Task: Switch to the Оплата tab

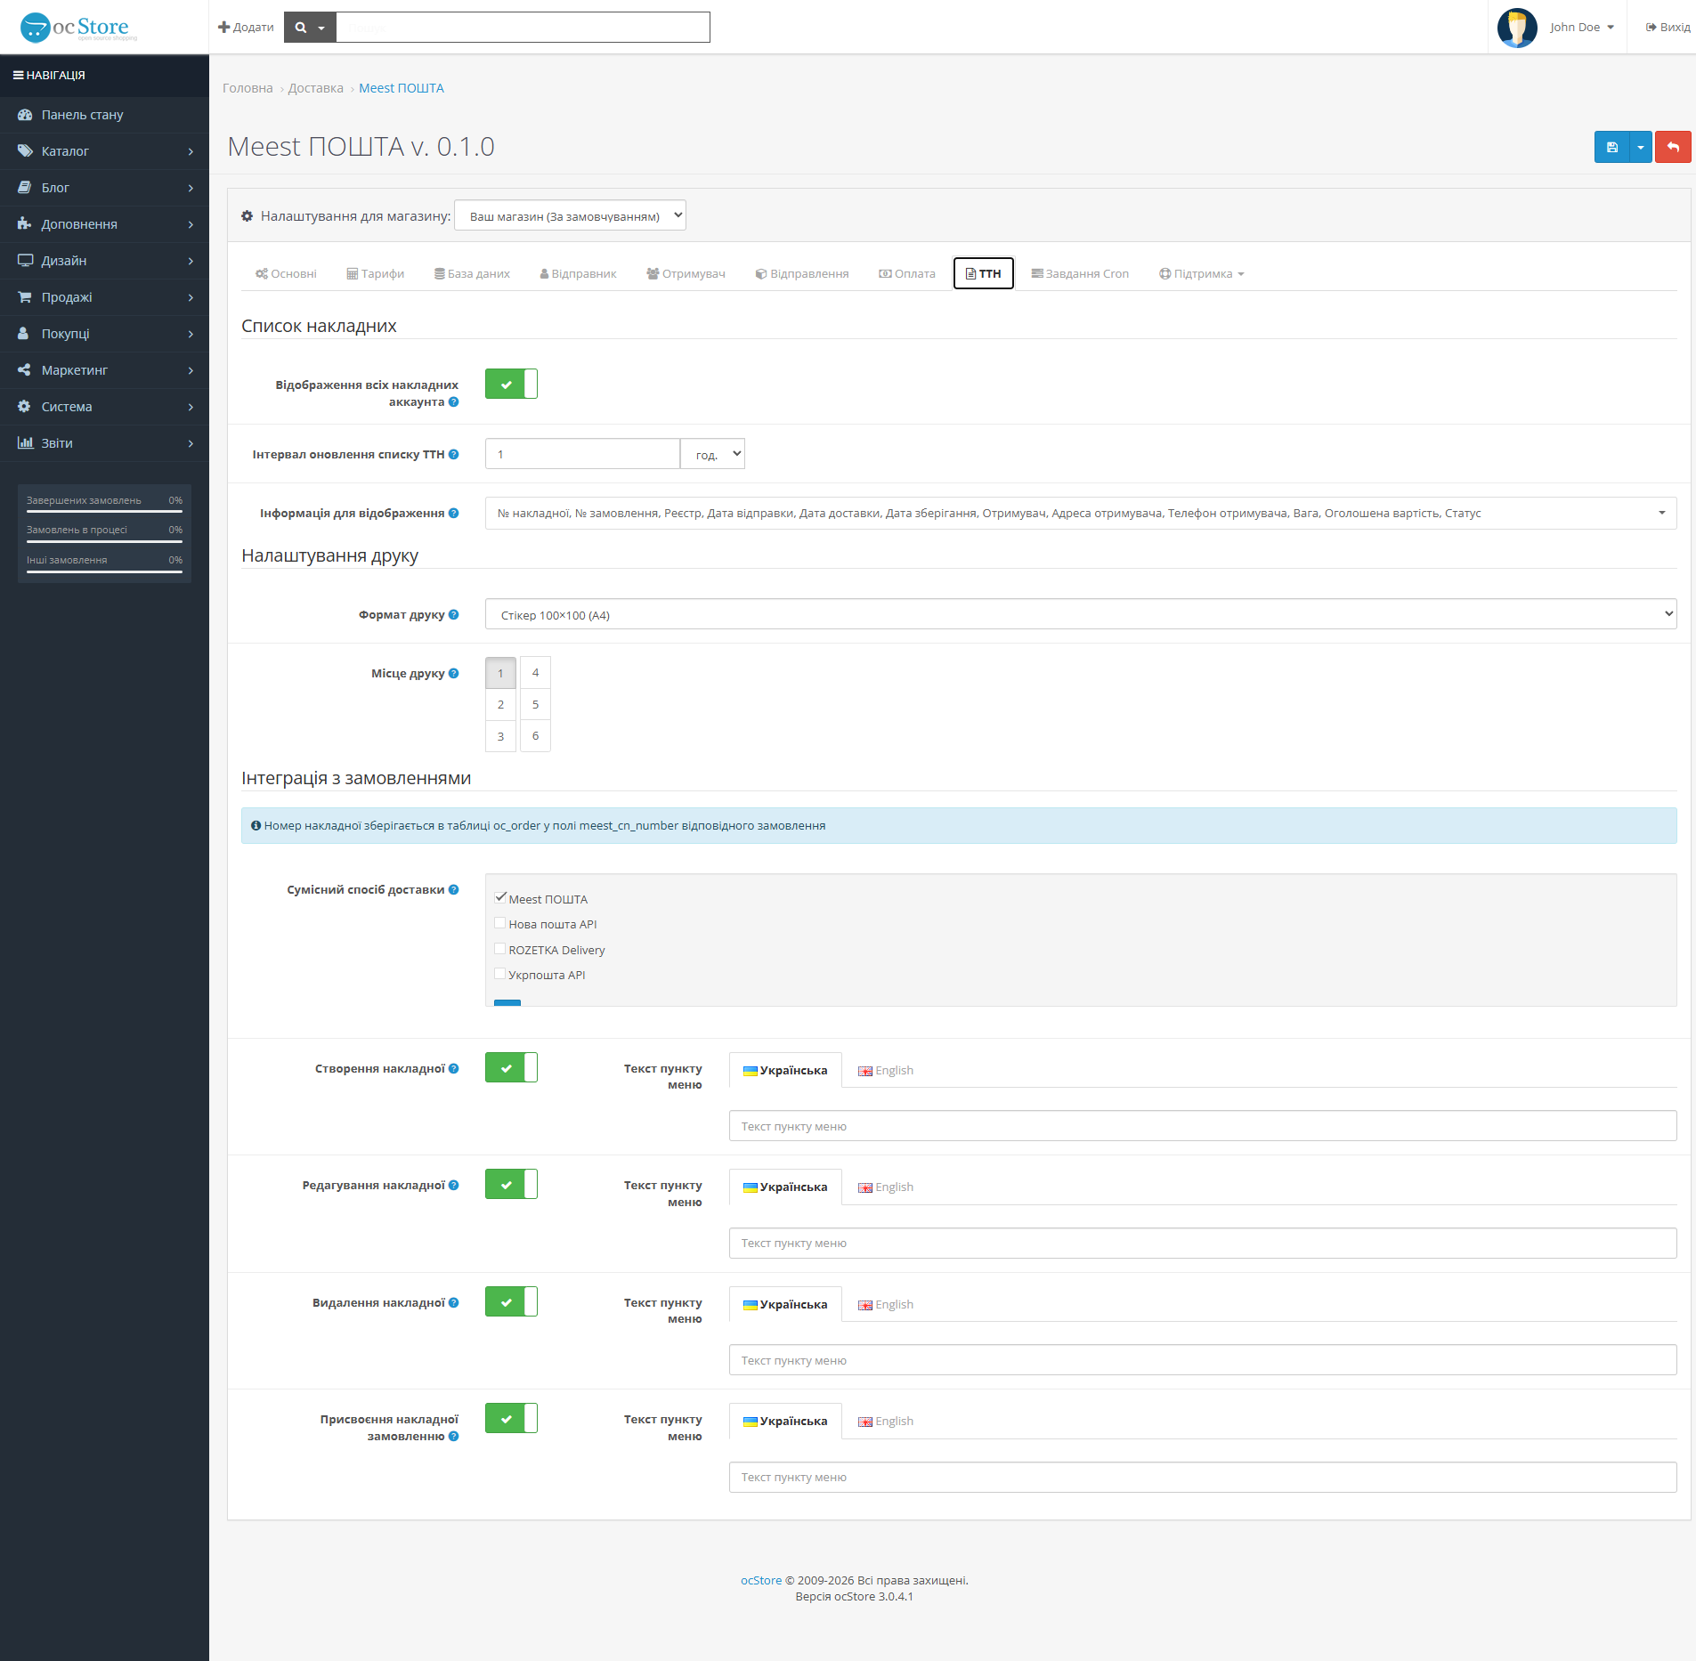Action: (907, 274)
